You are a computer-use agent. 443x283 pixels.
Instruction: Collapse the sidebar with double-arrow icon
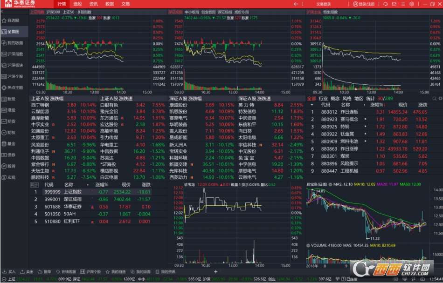point(2,12)
